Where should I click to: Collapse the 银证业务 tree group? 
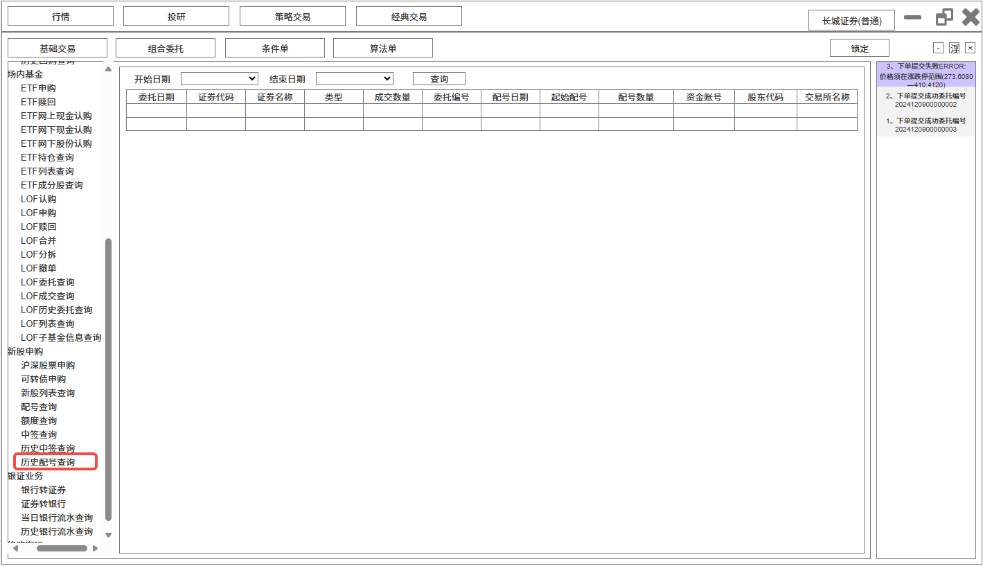[x=25, y=476]
